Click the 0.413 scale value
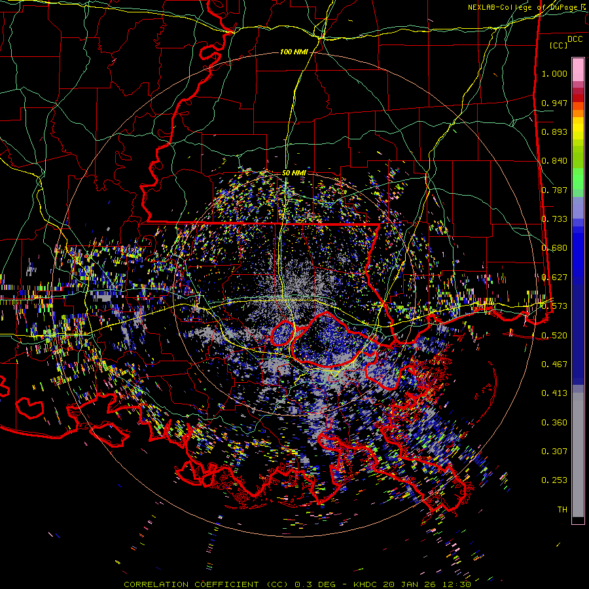This screenshot has width=589, height=589. click(x=554, y=393)
